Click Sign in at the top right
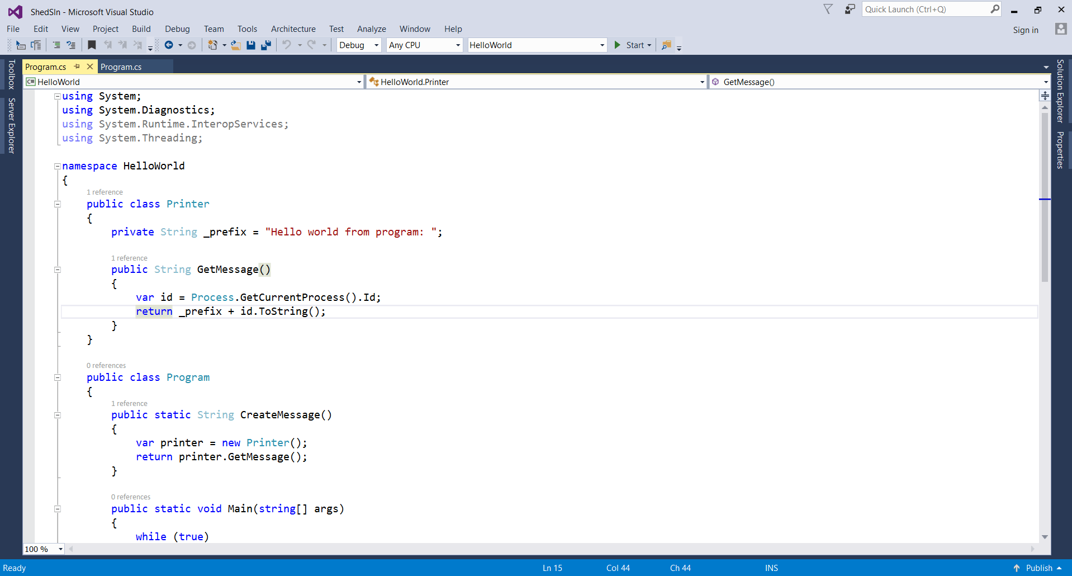Viewport: 1072px width, 576px height. click(1025, 30)
